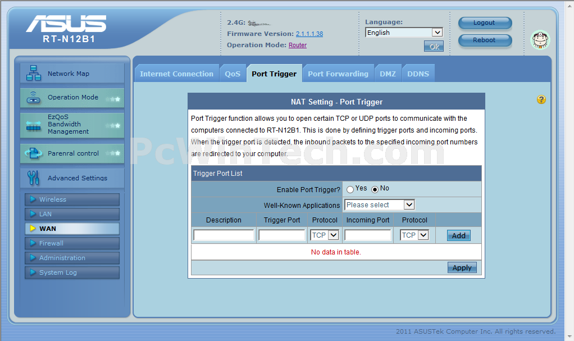Image resolution: width=574 pixels, height=341 pixels.
Task: Click the ASUS logo
Action: [66, 24]
